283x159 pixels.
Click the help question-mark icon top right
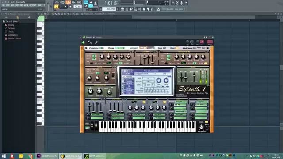coord(186,3)
